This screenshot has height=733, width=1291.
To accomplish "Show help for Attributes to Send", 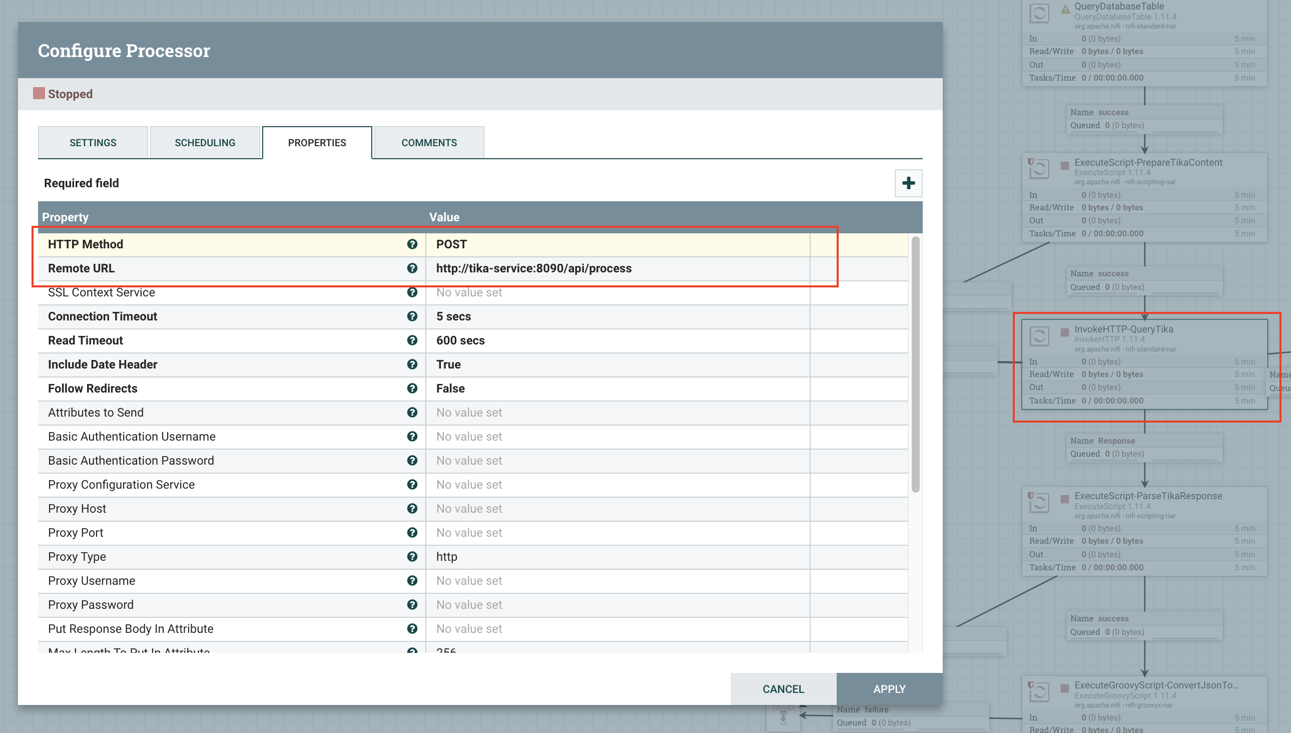I will [x=412, y=413].
